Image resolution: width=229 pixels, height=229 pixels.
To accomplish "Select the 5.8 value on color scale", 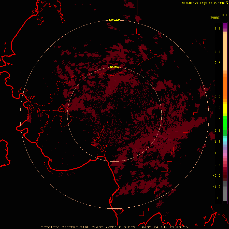I will (x=218, y=85).
